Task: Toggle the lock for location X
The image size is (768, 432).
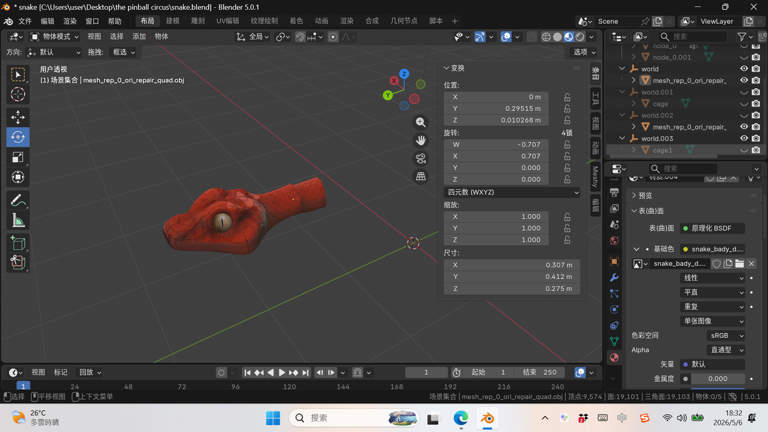Action: click(x=567, y=97)
